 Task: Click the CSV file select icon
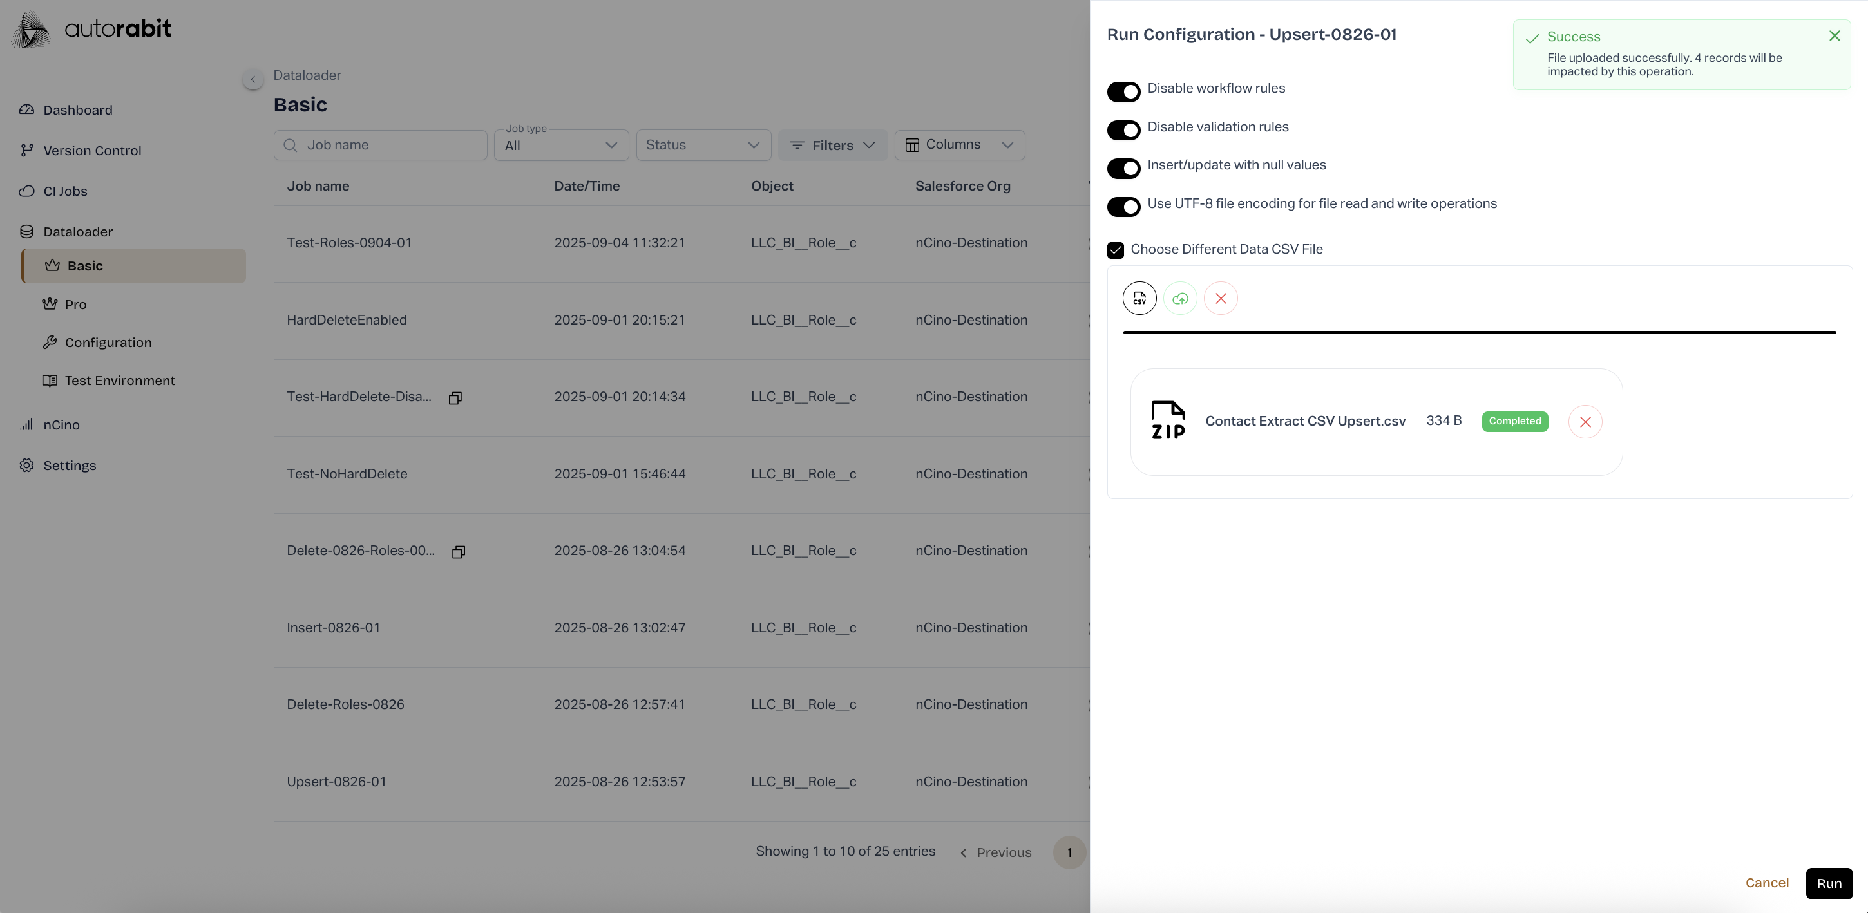(x=1139, y=299)
